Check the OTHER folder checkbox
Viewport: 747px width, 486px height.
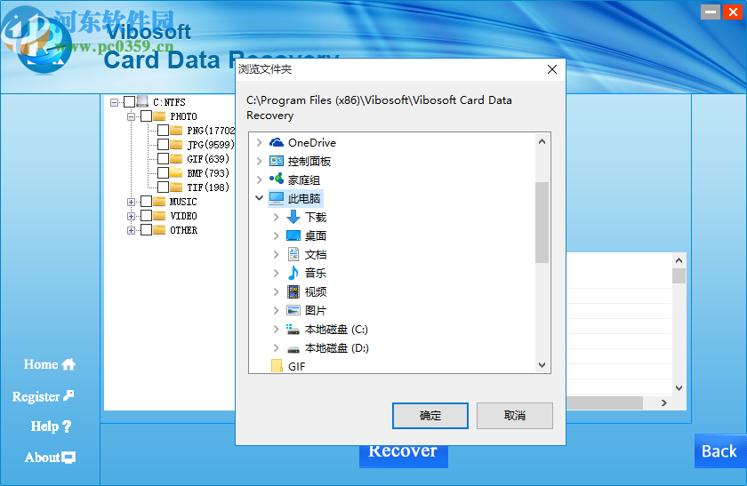click(146, 230)
